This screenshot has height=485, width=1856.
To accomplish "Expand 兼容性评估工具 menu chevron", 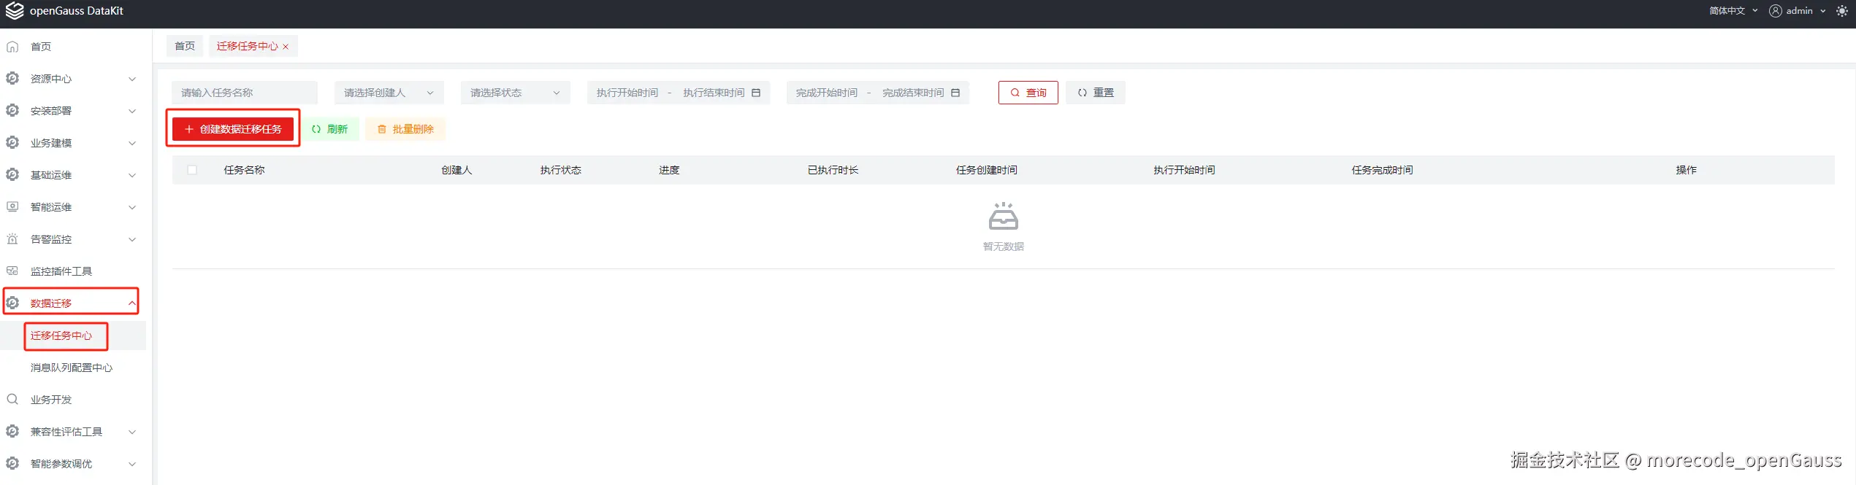I will pos(132,432).
